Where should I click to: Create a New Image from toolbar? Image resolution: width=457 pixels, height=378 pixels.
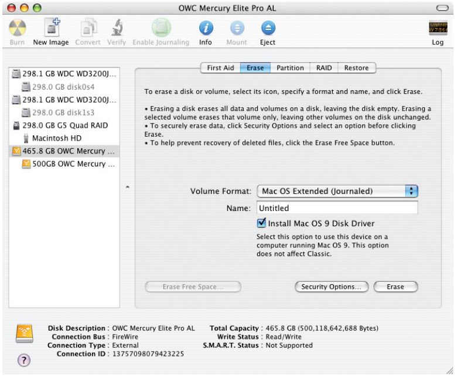[52, 28]
